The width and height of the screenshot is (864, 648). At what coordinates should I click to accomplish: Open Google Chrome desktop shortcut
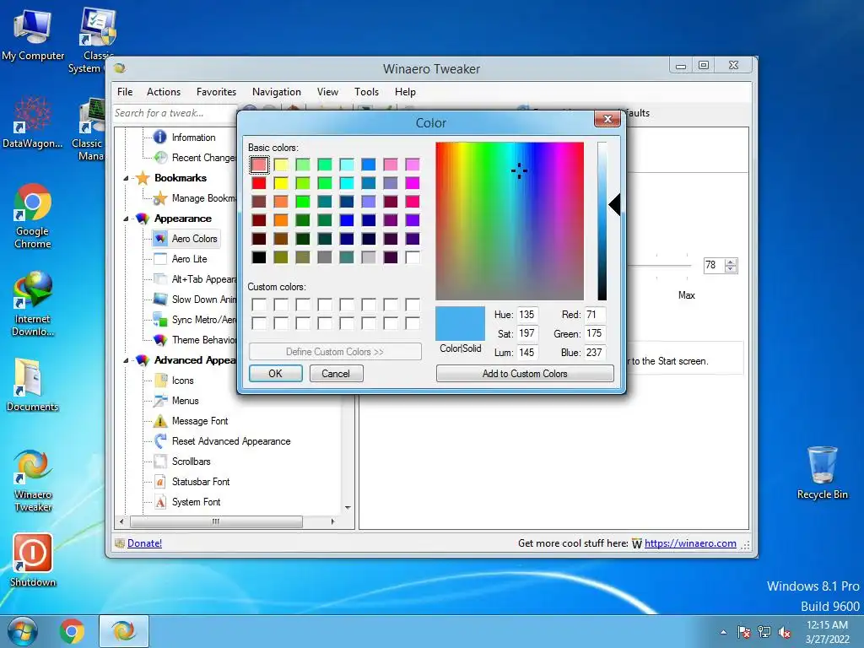tap(32, 216)
